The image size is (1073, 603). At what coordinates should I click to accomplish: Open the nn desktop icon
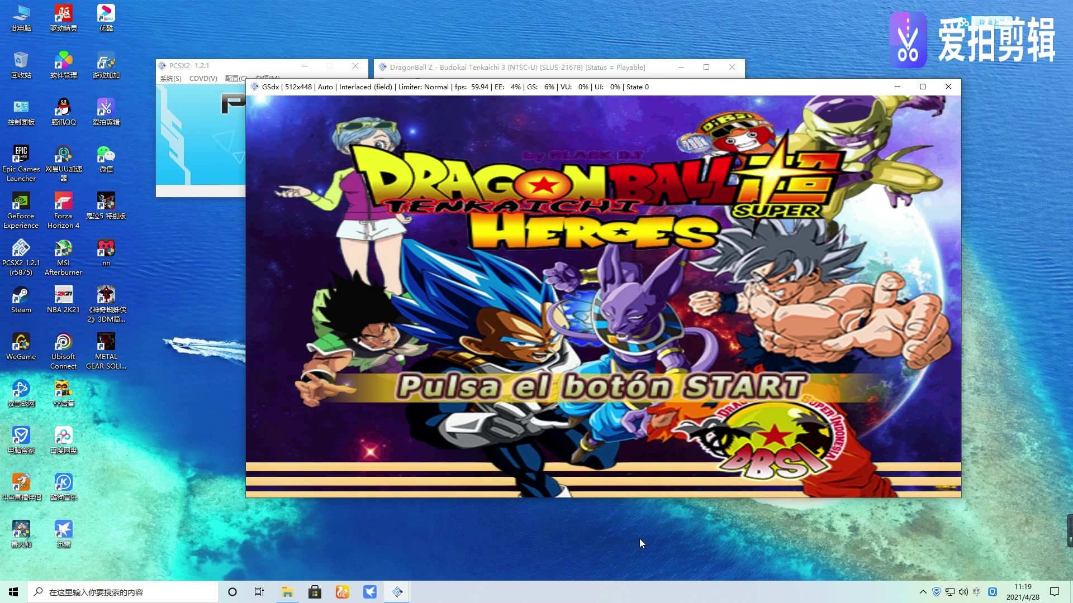coord(106,252)
